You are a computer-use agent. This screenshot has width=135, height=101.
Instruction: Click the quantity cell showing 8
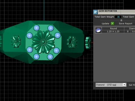pos(128,31)
